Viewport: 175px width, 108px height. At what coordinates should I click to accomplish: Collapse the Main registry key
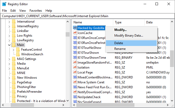point(9,45)
